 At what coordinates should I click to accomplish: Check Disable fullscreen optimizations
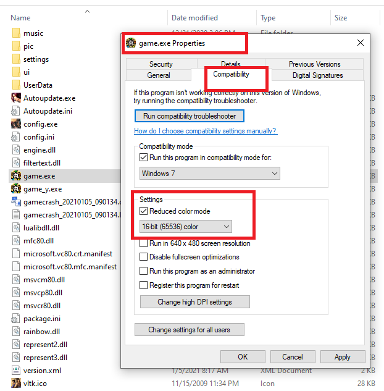tap(144, 257)
